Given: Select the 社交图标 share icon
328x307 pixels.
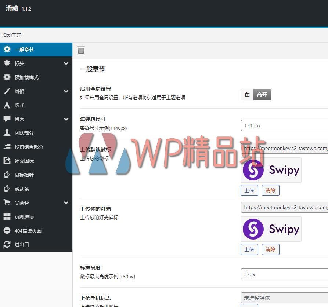Looking at the screenshot, I should 8,161.
